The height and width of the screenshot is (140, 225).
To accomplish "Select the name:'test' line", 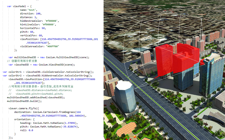I will click(29, 10).
